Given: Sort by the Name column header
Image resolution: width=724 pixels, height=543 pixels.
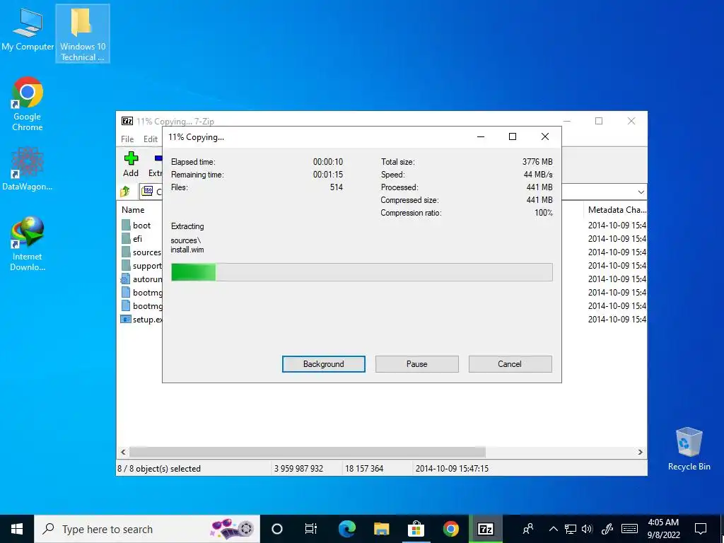Looking at the screenshot, I should (x=133, y=209).
